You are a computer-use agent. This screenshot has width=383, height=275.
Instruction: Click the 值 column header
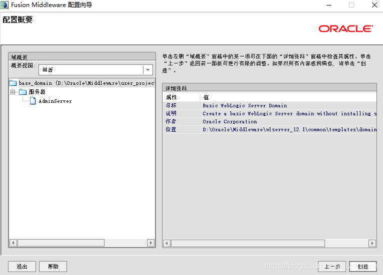click(288, 97)
